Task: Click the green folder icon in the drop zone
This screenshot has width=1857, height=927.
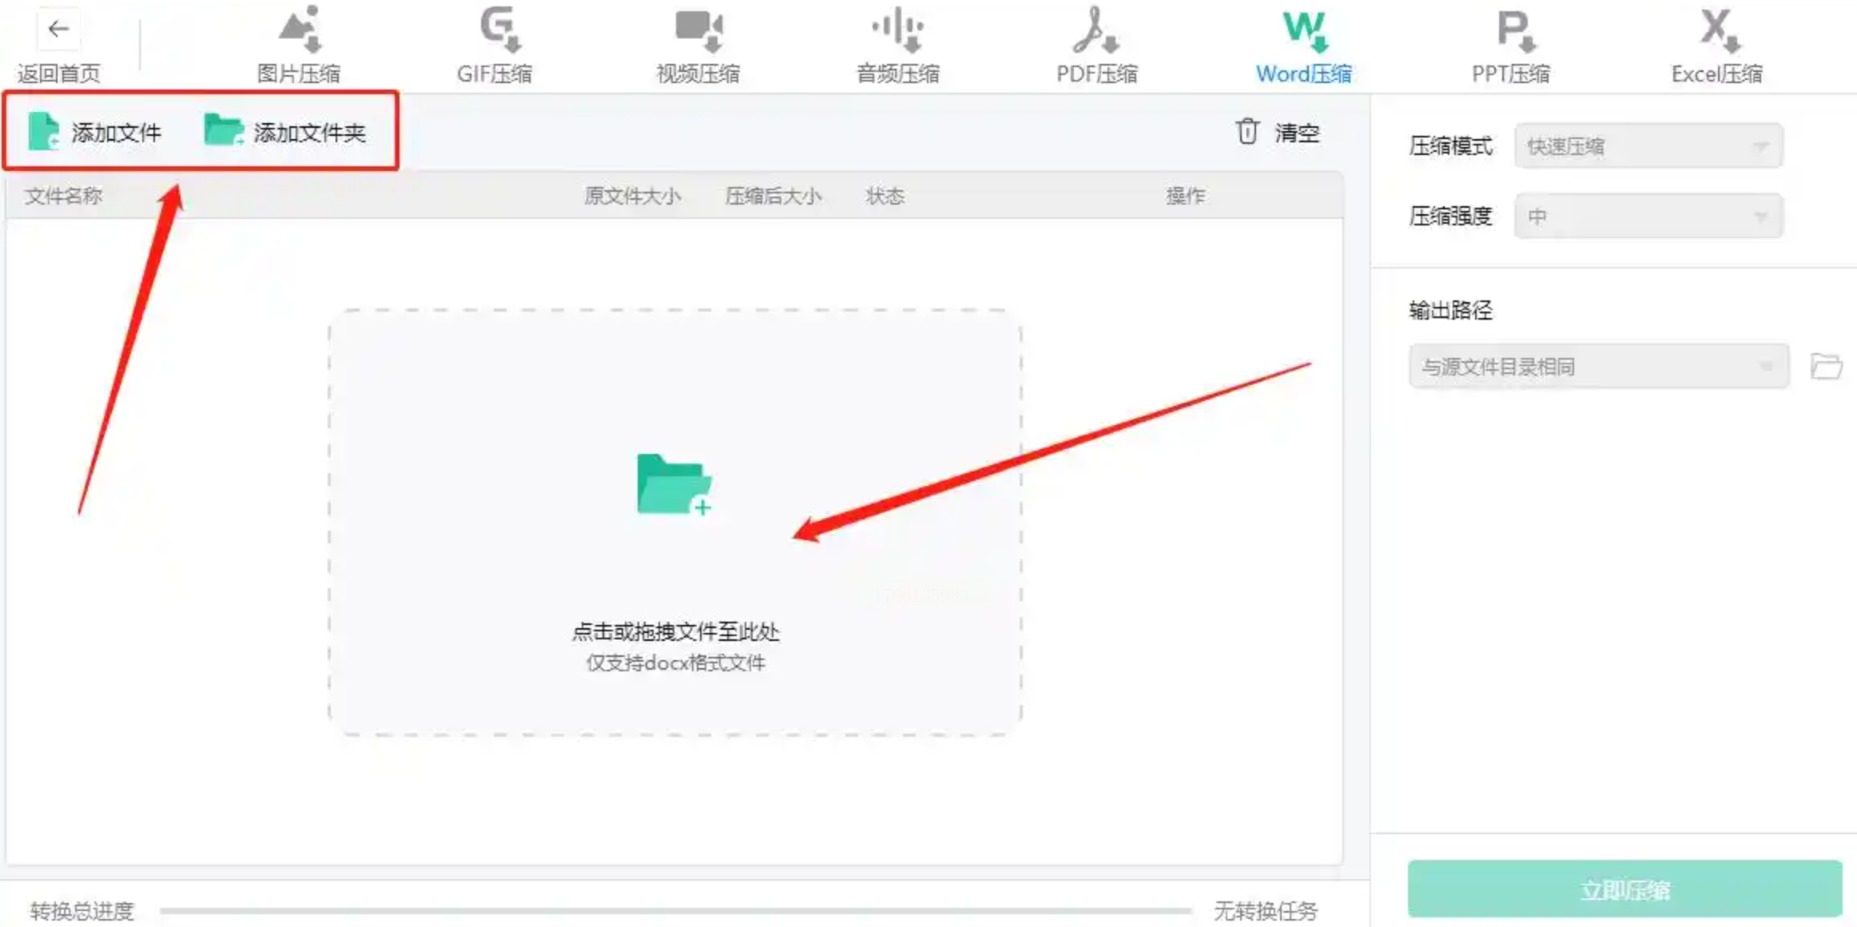Action: click(674, 484)
